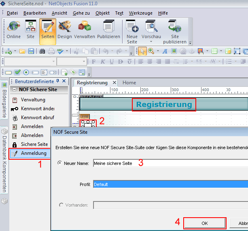Click the ABC spell check icon
248x231 pixels.
60,51
